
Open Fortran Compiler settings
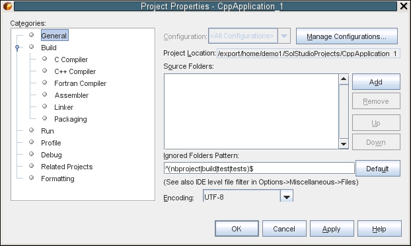(x=80, y=83)
